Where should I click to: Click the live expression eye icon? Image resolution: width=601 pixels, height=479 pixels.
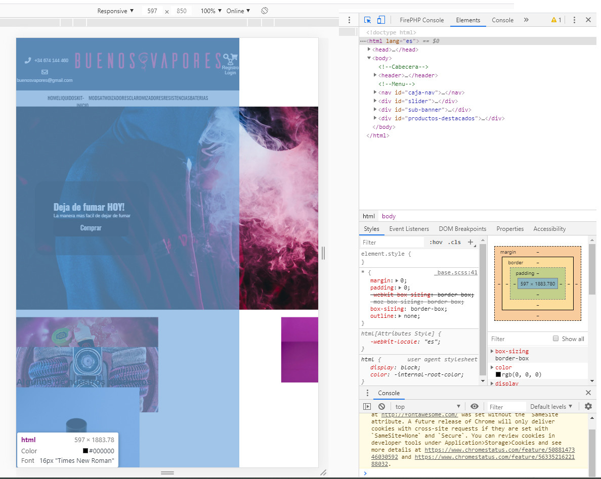point(475,407)
